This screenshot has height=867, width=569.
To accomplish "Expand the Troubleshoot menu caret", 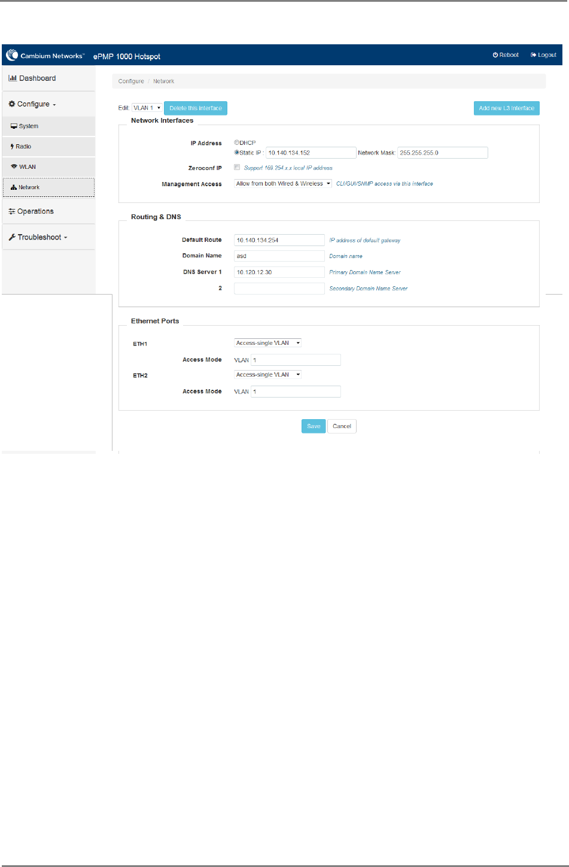I will click(x=66, y=238).
